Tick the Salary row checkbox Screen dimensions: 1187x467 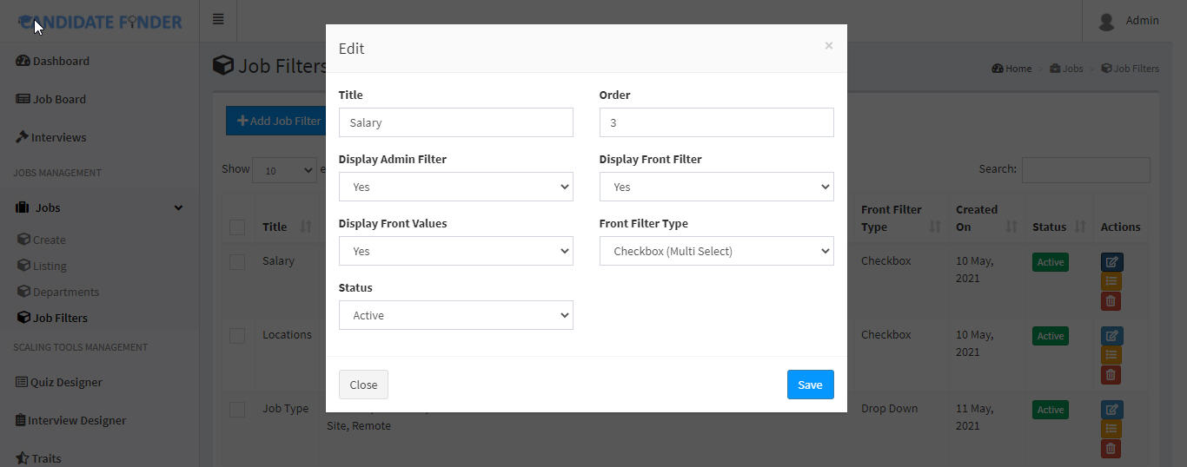pyautogui.click(x=237, y=261)
